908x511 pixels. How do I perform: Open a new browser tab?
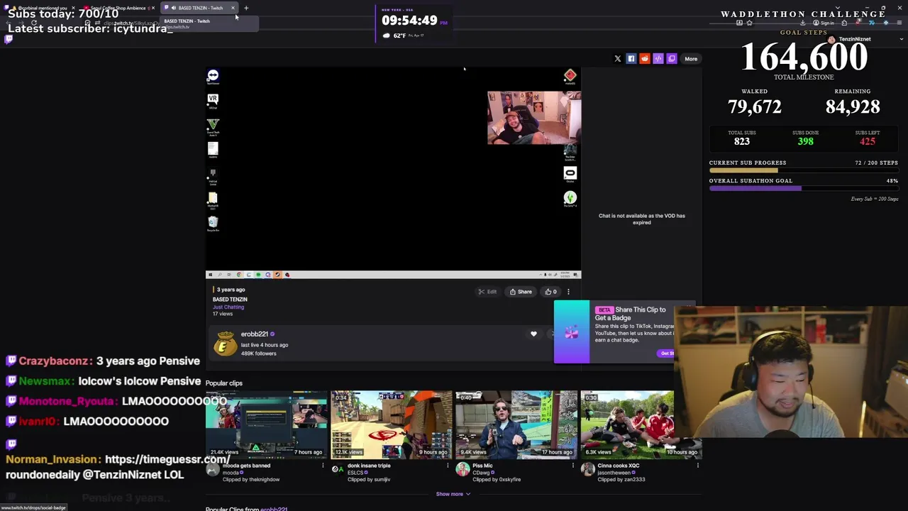[x=246, y=8]
